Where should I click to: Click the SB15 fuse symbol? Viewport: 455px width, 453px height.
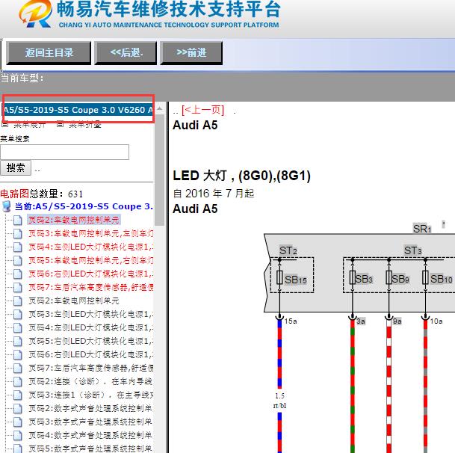coord(279,277)
